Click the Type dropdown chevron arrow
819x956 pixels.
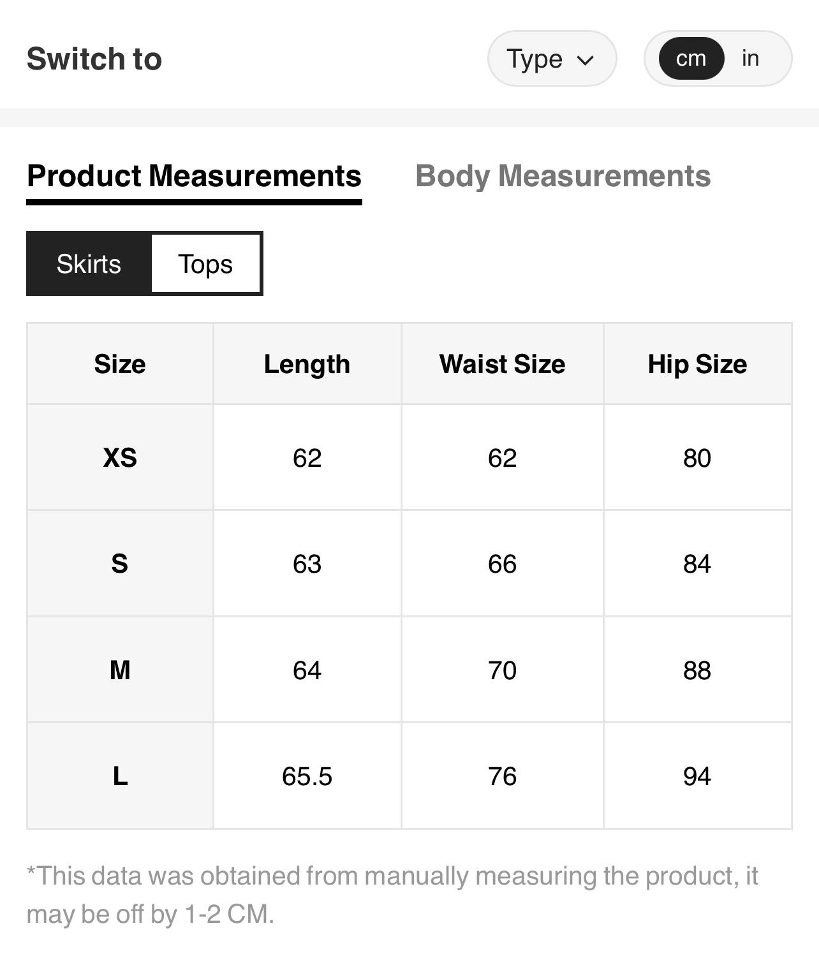pyautogui.click(x=585, y=60)
